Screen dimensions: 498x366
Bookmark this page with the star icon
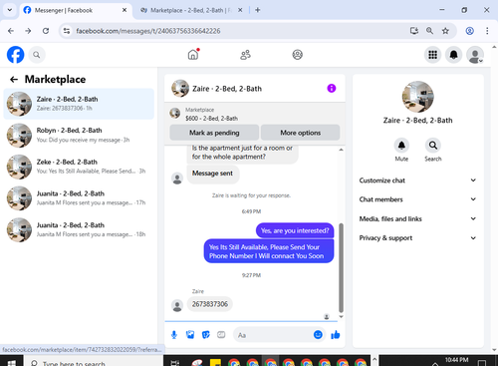[x=445, y=31]
